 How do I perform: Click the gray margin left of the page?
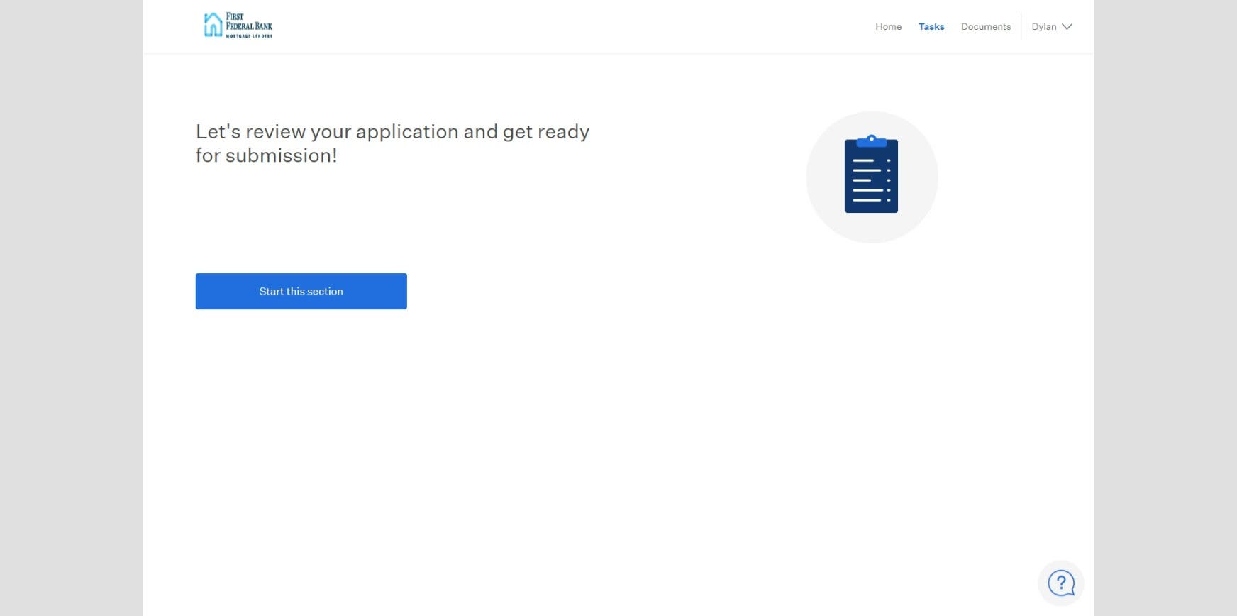coord(71,308)
